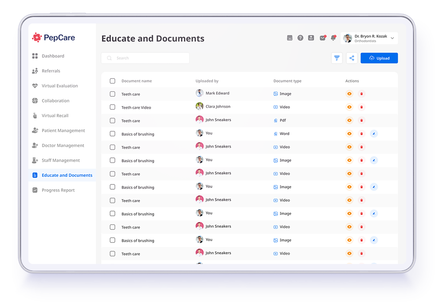This screenshot has width=435, height=302.
Task: Click the Mark Edward uploader name
Action: pos(217,93)
